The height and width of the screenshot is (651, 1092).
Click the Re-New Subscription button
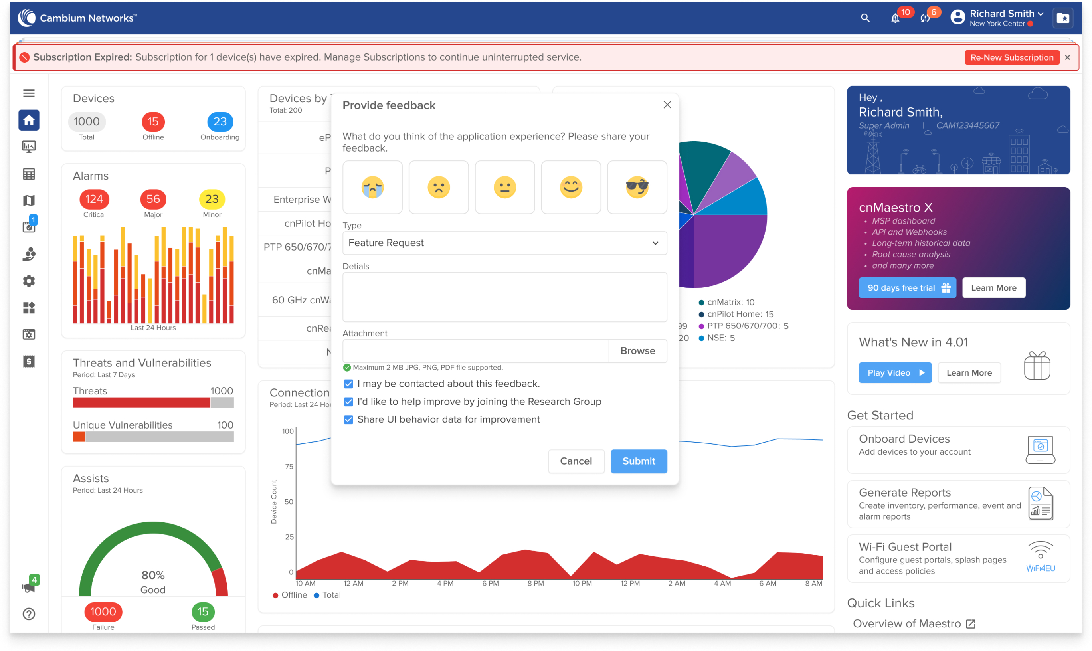click(1012, 57)
